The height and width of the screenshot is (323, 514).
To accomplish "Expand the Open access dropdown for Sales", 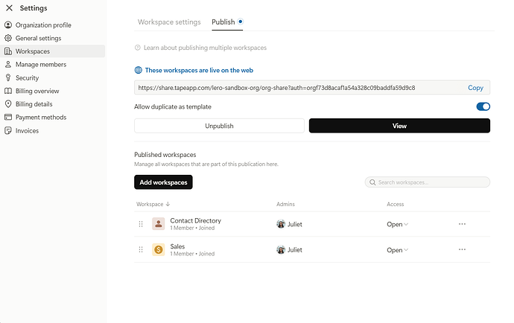I will 397,250.
